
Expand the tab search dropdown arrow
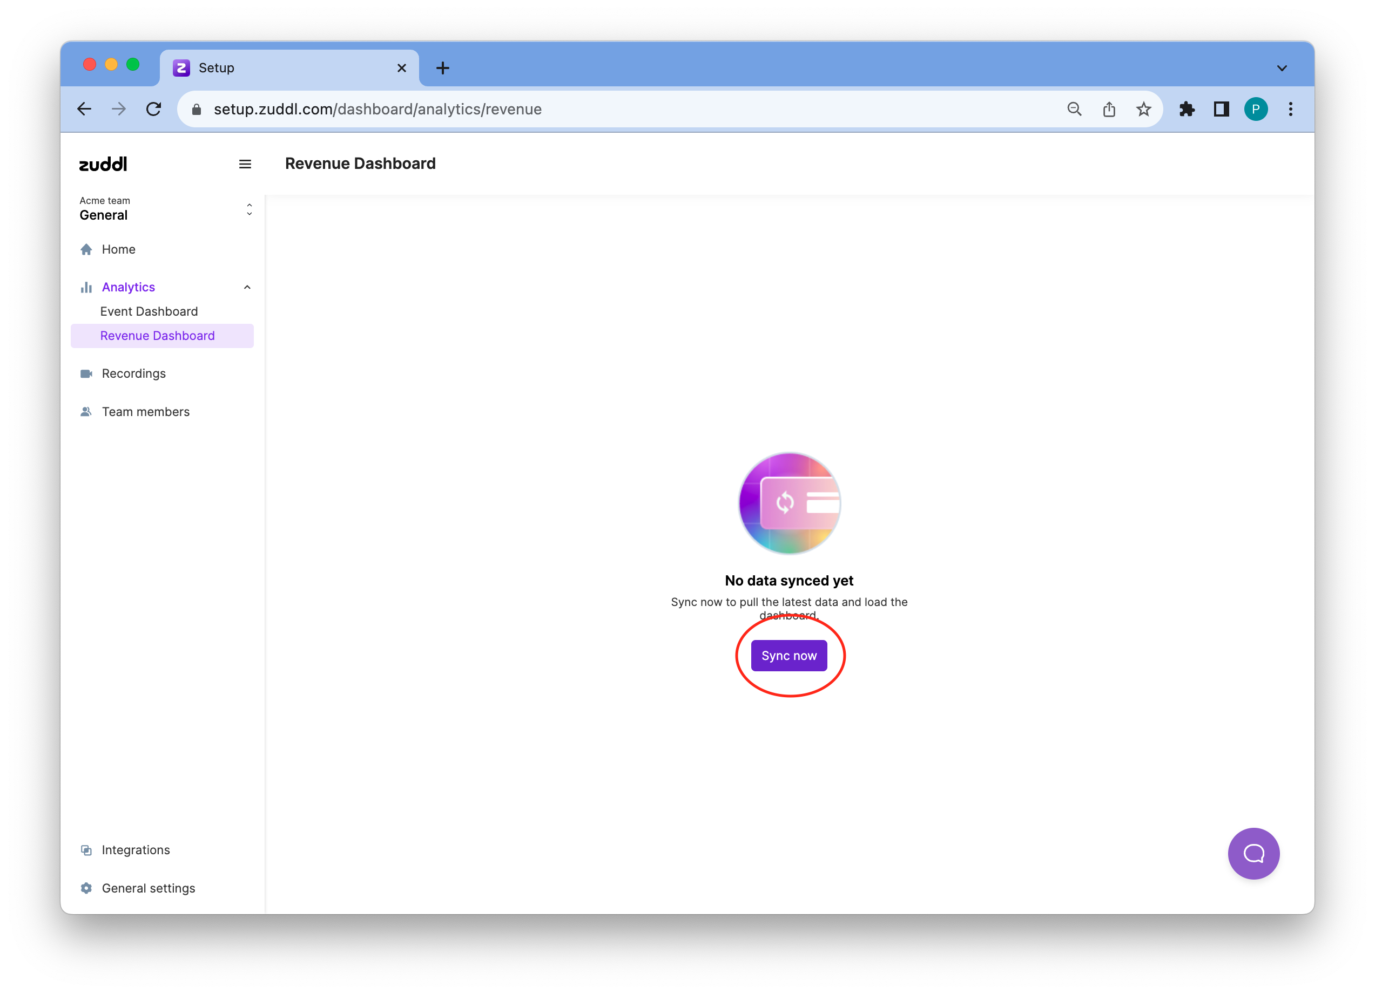[1282, 68]
